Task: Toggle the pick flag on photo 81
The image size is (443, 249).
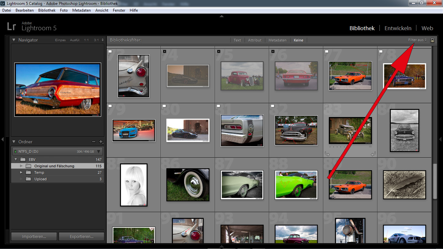Action: tap(219, 106)
